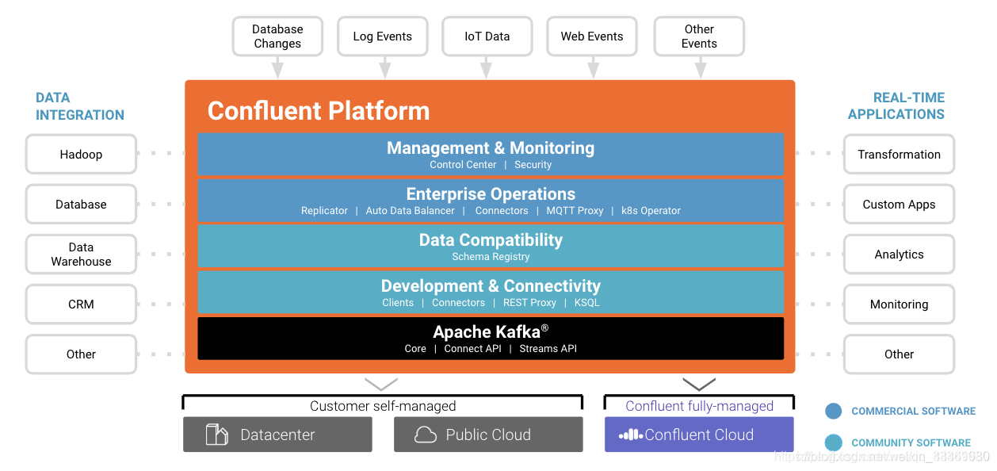The width and height of the screenshot is (997, 471).
Task: Click the Public Cloud deployment button
Action: click(x=488, y=435)
